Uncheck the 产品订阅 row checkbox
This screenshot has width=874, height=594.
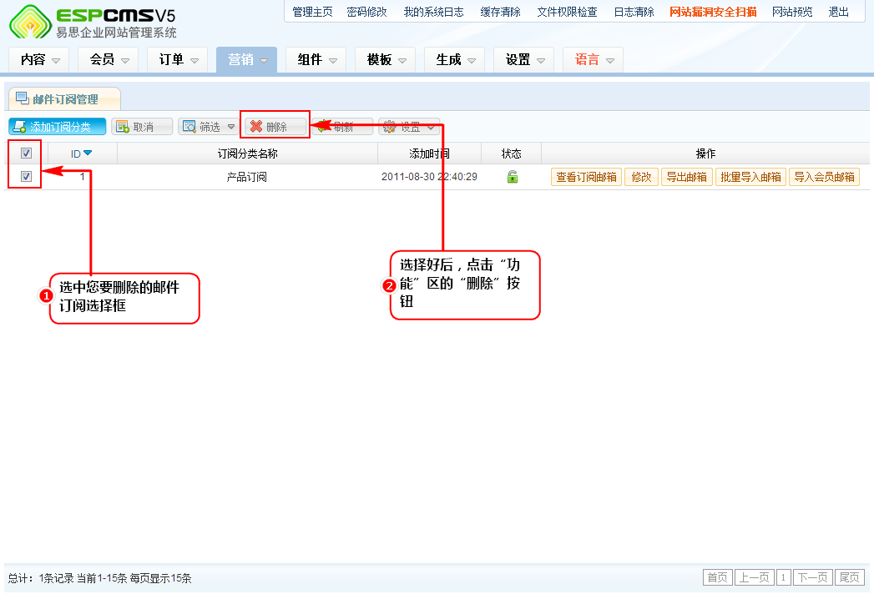point(26,177)
